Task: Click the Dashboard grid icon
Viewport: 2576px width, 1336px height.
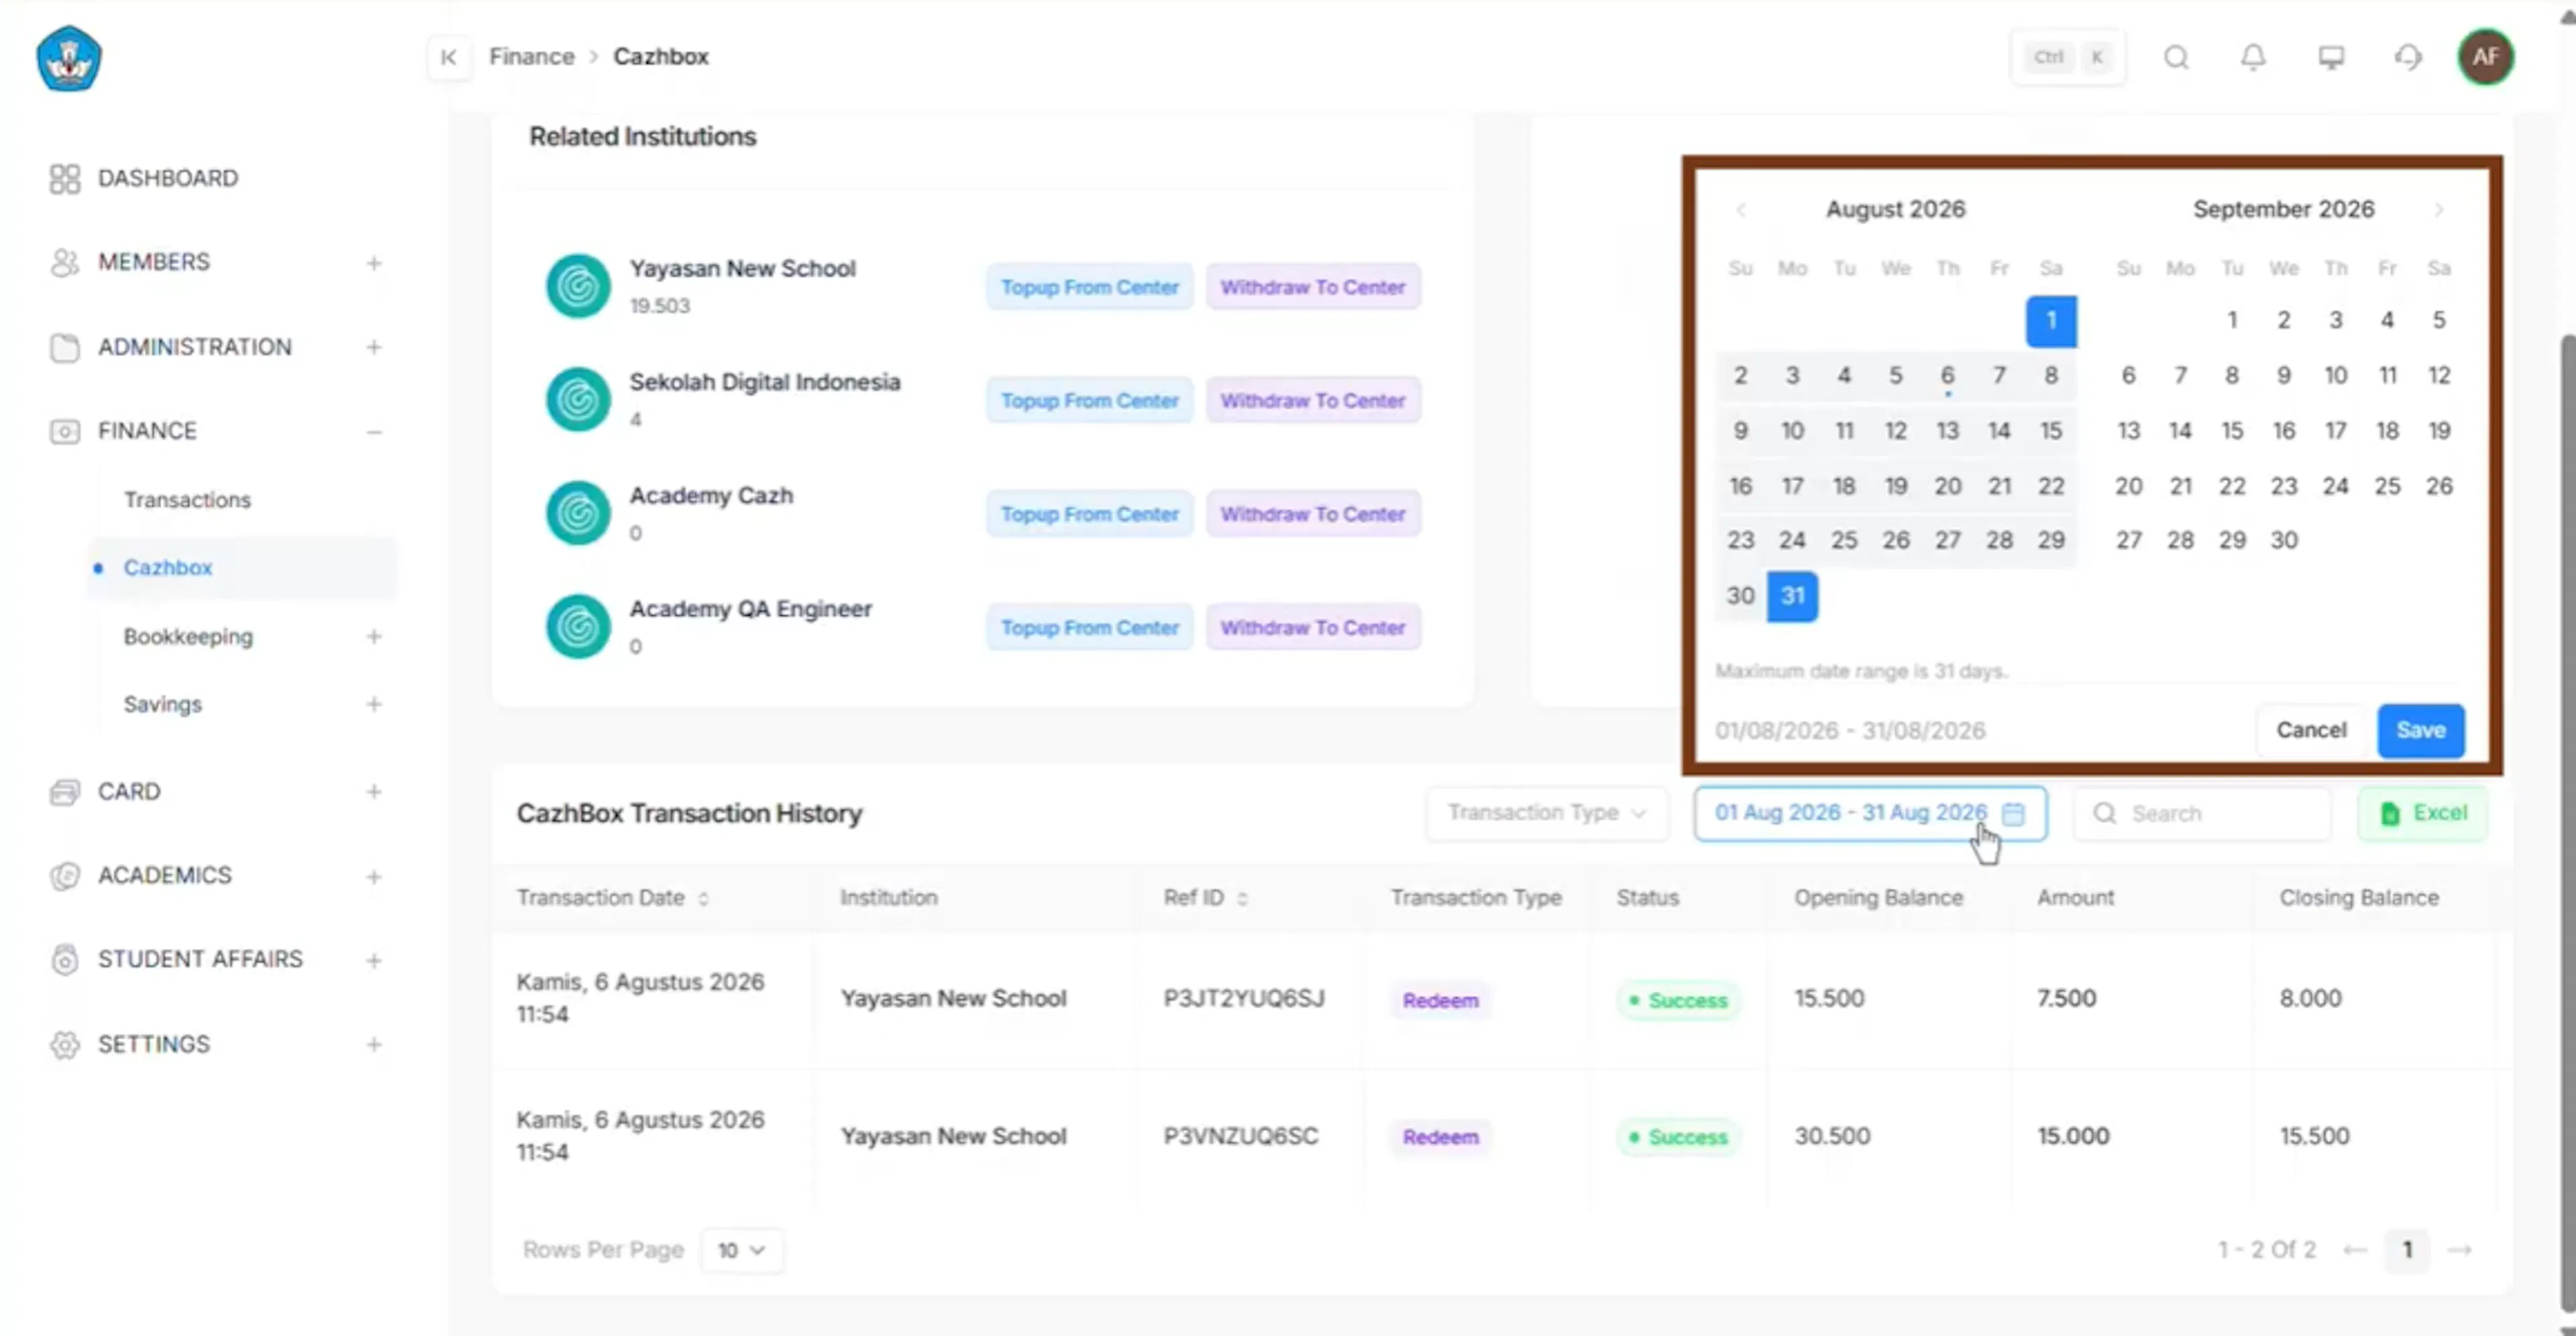Action: click(64, 178)
